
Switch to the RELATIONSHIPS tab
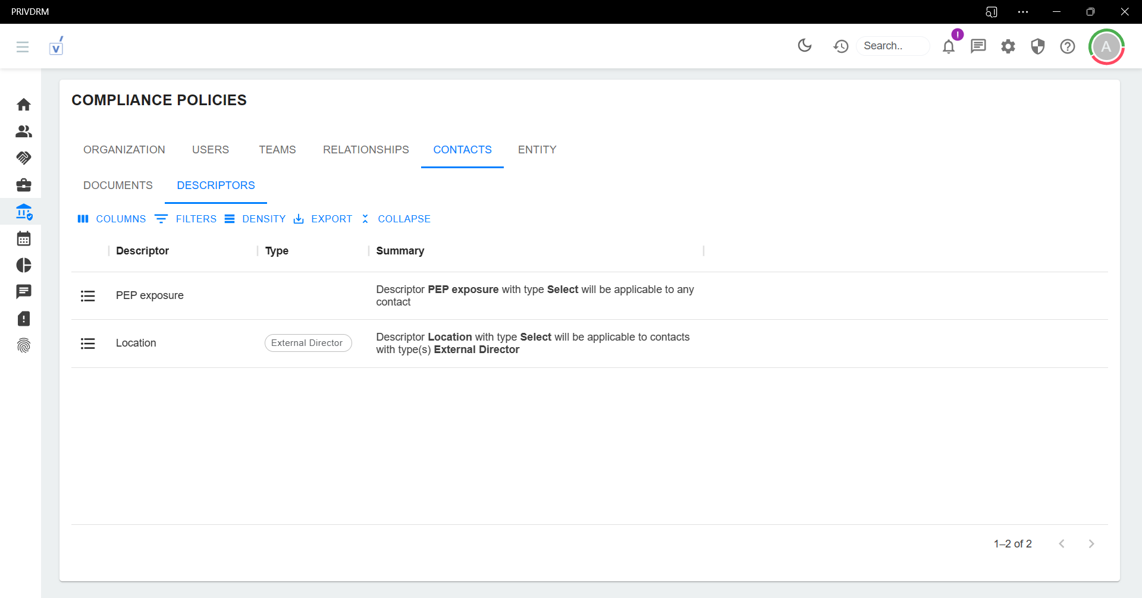pyautogui.click(x=366, y=150)
